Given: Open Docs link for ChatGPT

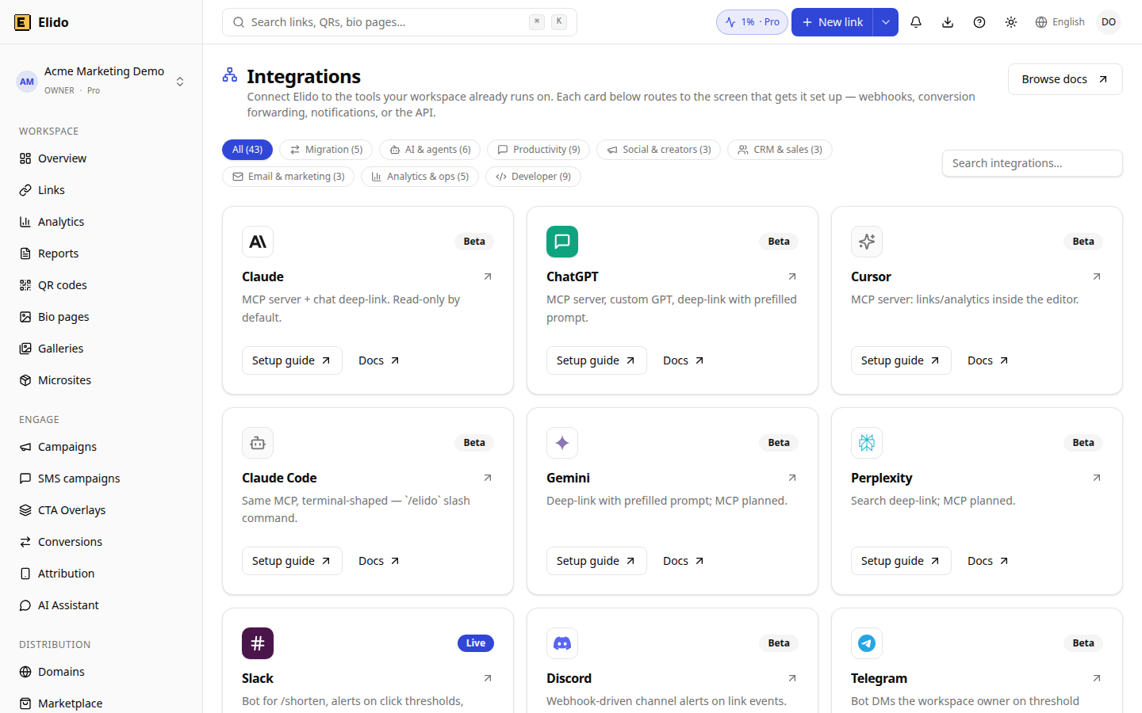Looking at the screenshot, I should click(684, 360).
